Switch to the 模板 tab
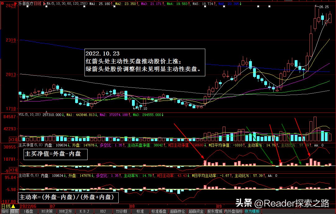The width and height of the screenshot is (336, 214). pyautogui.click(x=15, y=212)
